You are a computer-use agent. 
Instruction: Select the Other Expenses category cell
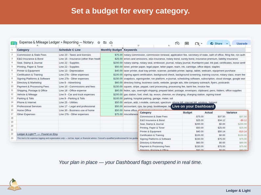click(x=37, y=114)
